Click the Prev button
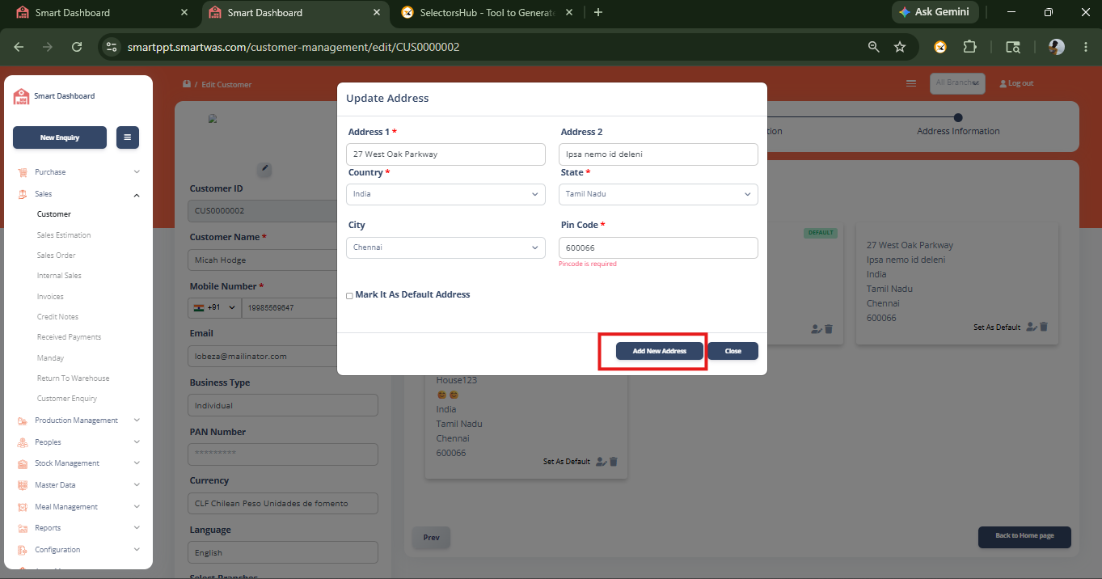 click(431, 538)
